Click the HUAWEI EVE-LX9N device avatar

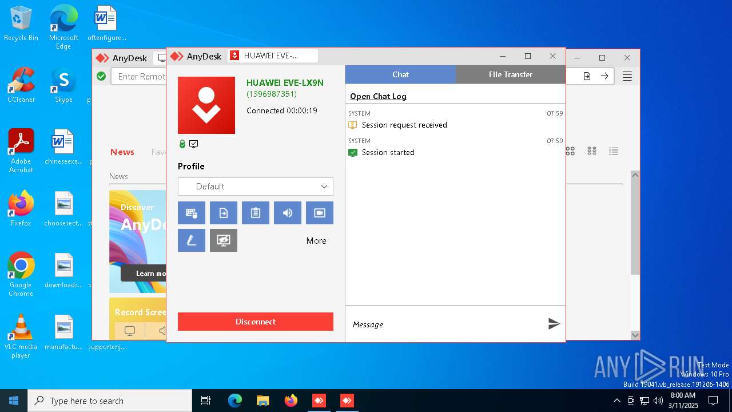(206, 105)
